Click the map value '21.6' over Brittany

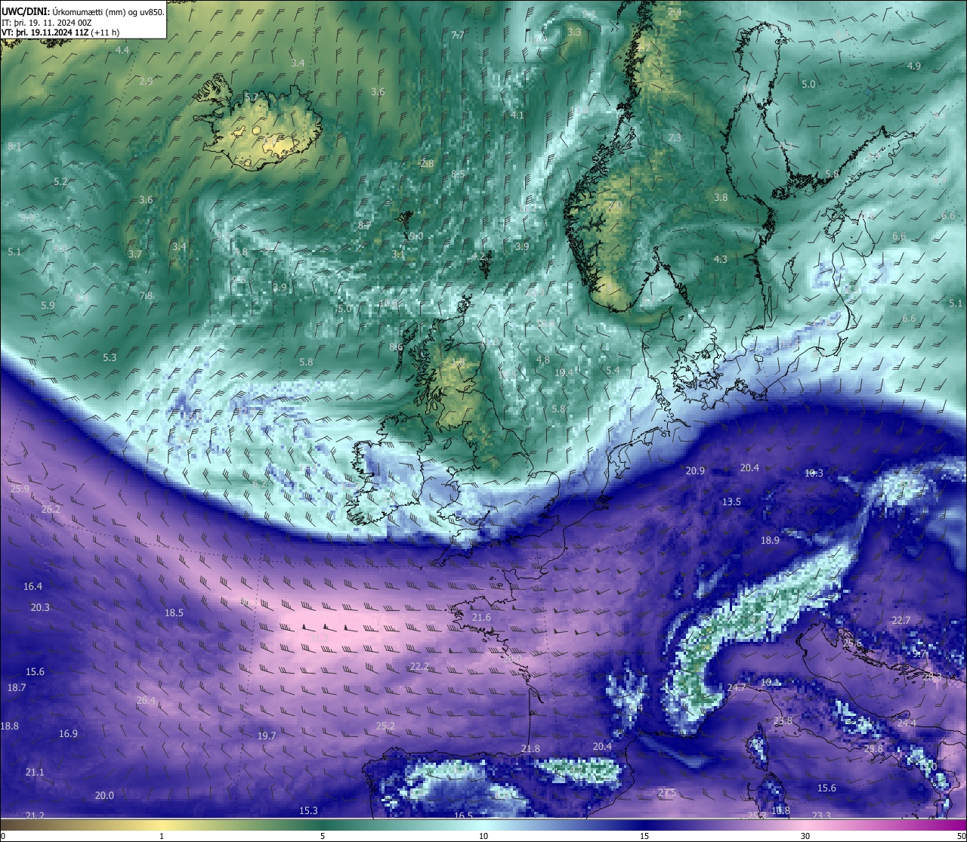481,617
